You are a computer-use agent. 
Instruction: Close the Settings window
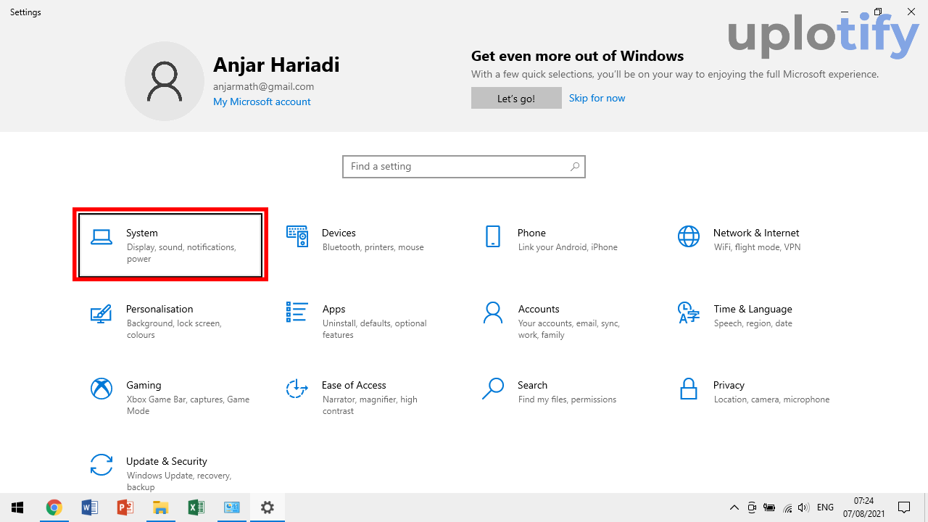pos(911,12)
